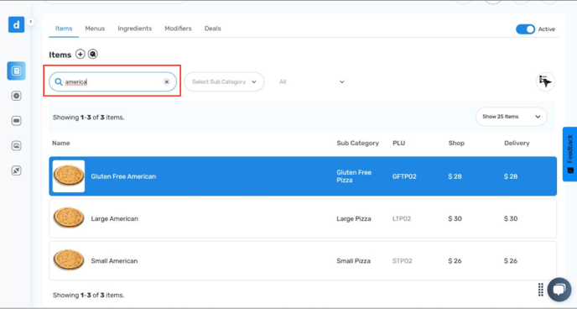The height and width of the screenshot is (309, 577).
Task: Click the Sub Category column header
Action: point(357,143)
